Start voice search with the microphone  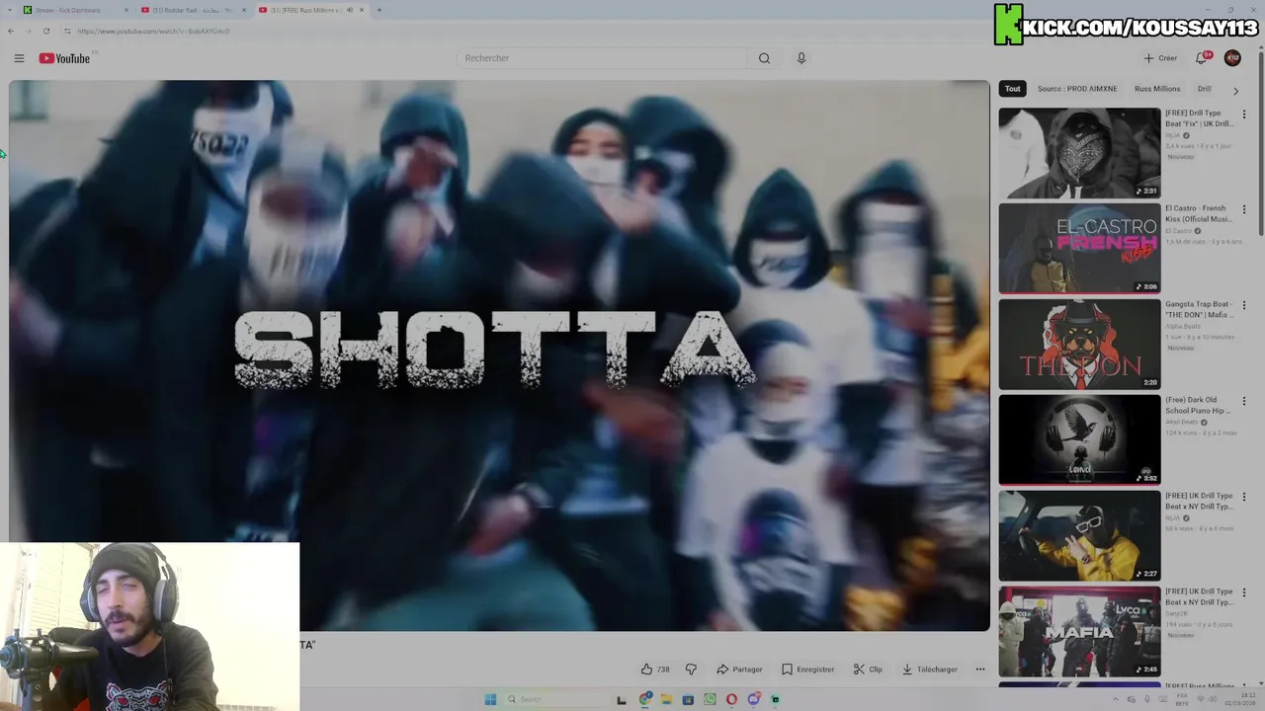(x=801, y=58)
